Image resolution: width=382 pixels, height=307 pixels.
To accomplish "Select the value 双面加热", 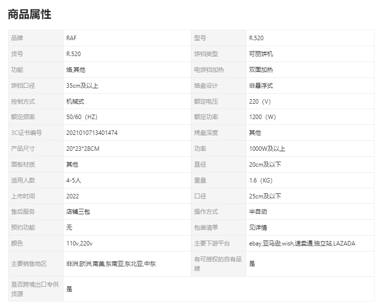I will tap(261, 70).
